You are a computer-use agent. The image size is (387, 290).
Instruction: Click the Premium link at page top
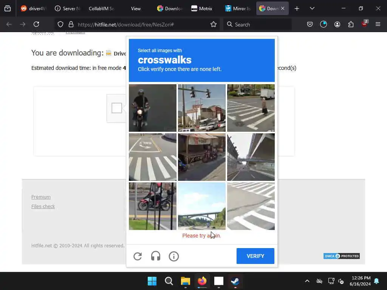tap(75, 32)
